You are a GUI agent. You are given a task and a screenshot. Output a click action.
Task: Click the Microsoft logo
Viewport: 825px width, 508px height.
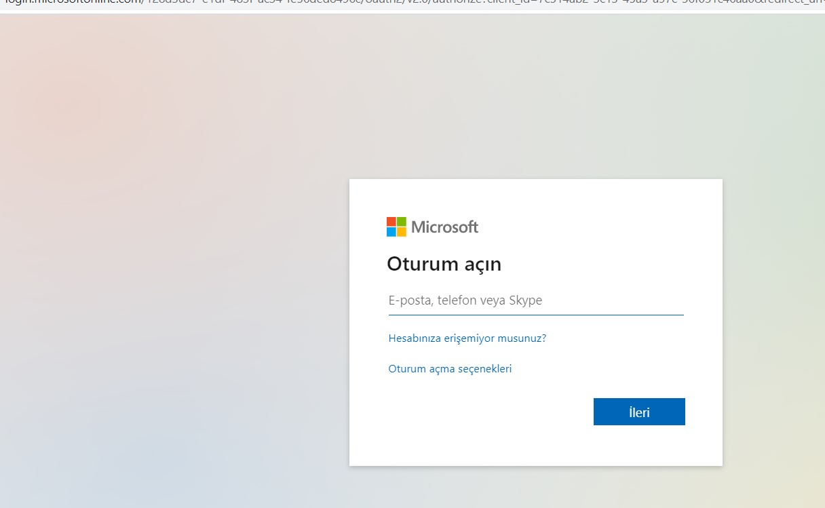pos(432,227)
